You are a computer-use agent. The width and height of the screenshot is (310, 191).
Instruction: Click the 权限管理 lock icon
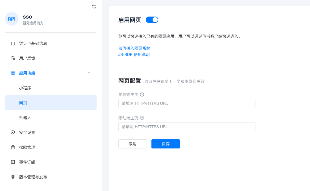point(13,147)
